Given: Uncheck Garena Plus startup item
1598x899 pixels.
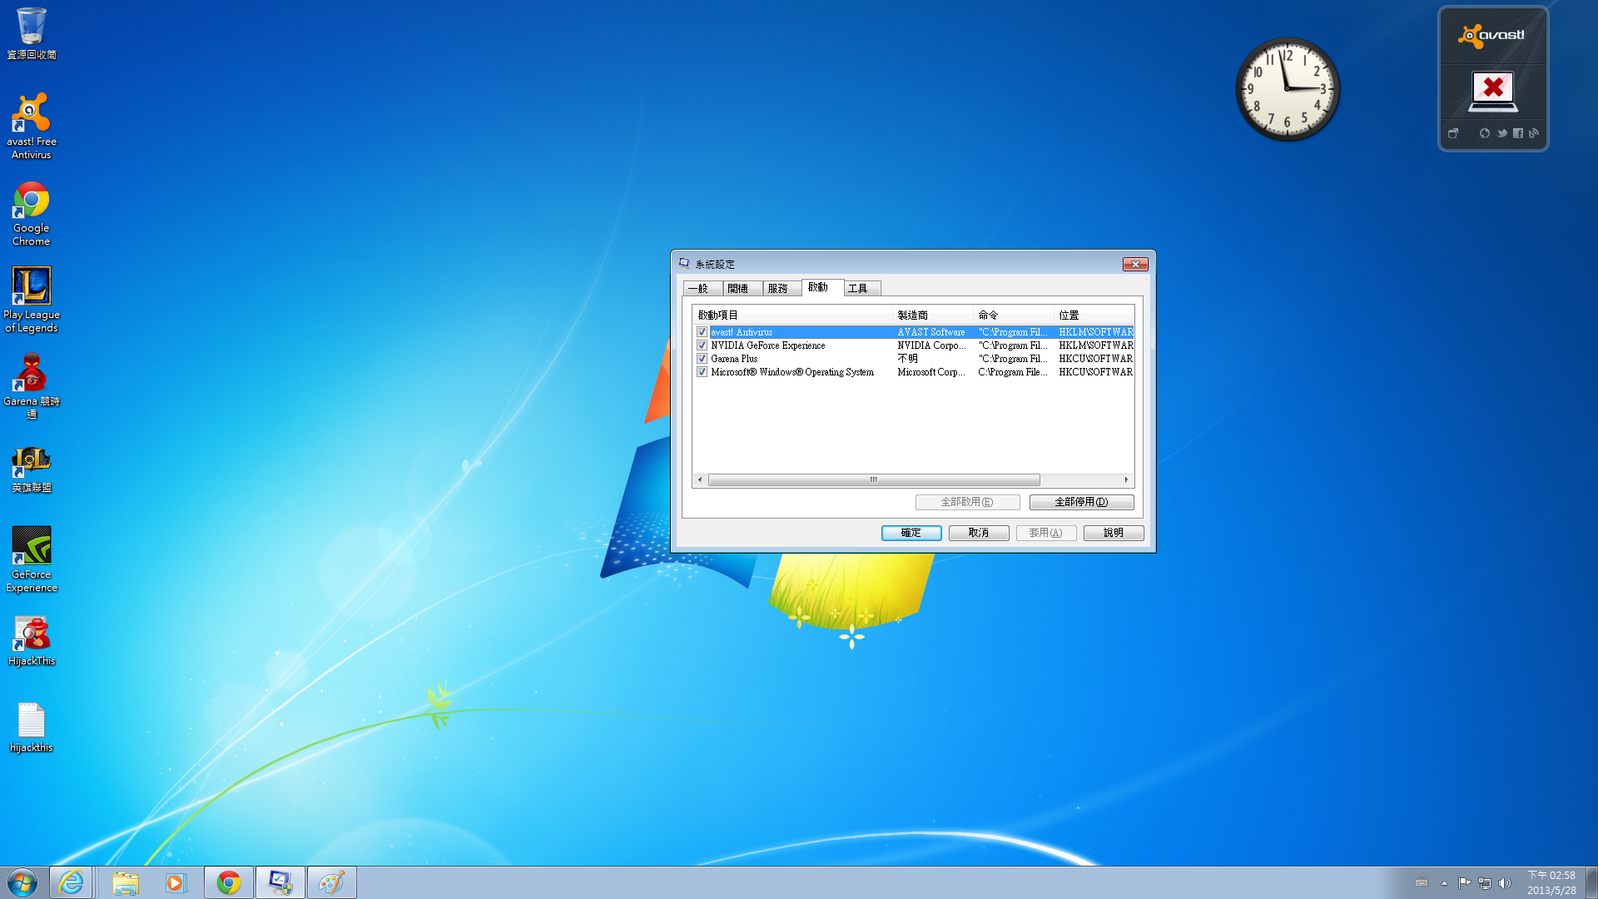Looking at the screenshot, I should [x=702, y=359].
